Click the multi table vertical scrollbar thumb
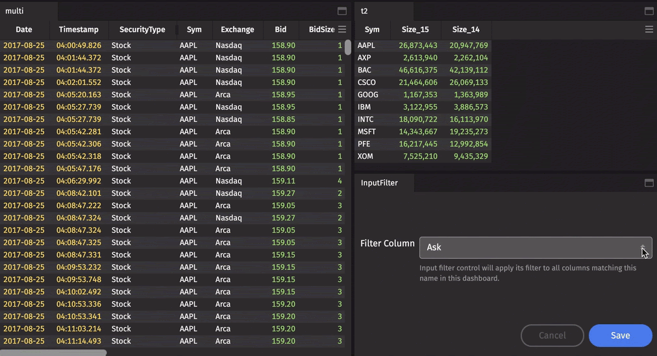This screenshot has height=356, width=657. pyautogui.click(x=348, y=47)
